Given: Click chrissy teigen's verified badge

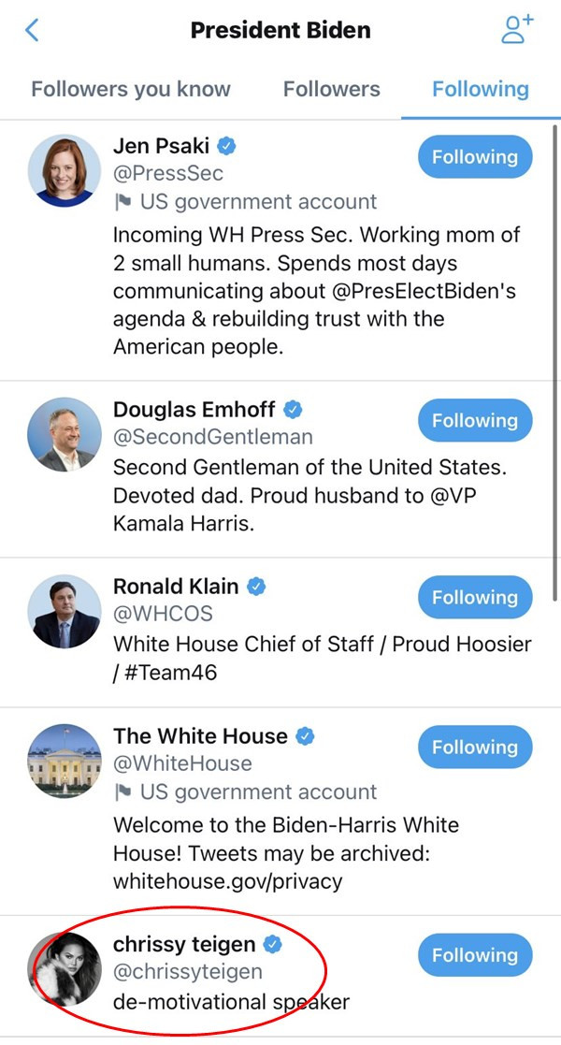Looking at the screenshot, I should point(272,945).
